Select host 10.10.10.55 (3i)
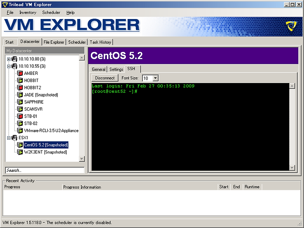 coord(32,66)
